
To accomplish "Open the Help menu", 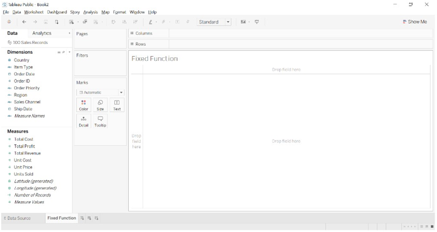I will (152, 12).
